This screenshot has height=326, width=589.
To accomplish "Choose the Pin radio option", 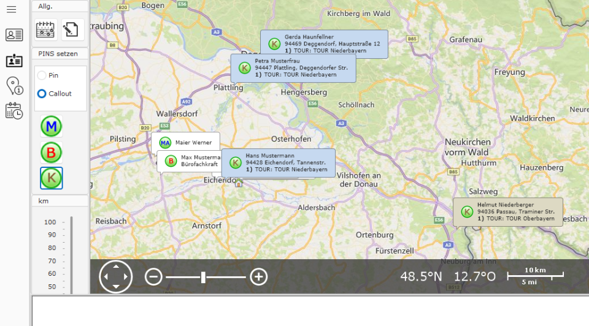I will coord(42,75).
